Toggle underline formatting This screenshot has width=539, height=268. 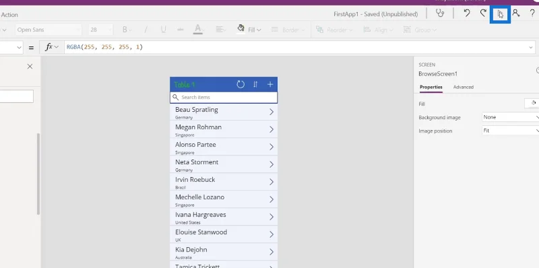pyautogui.click(x=163, y=30)
